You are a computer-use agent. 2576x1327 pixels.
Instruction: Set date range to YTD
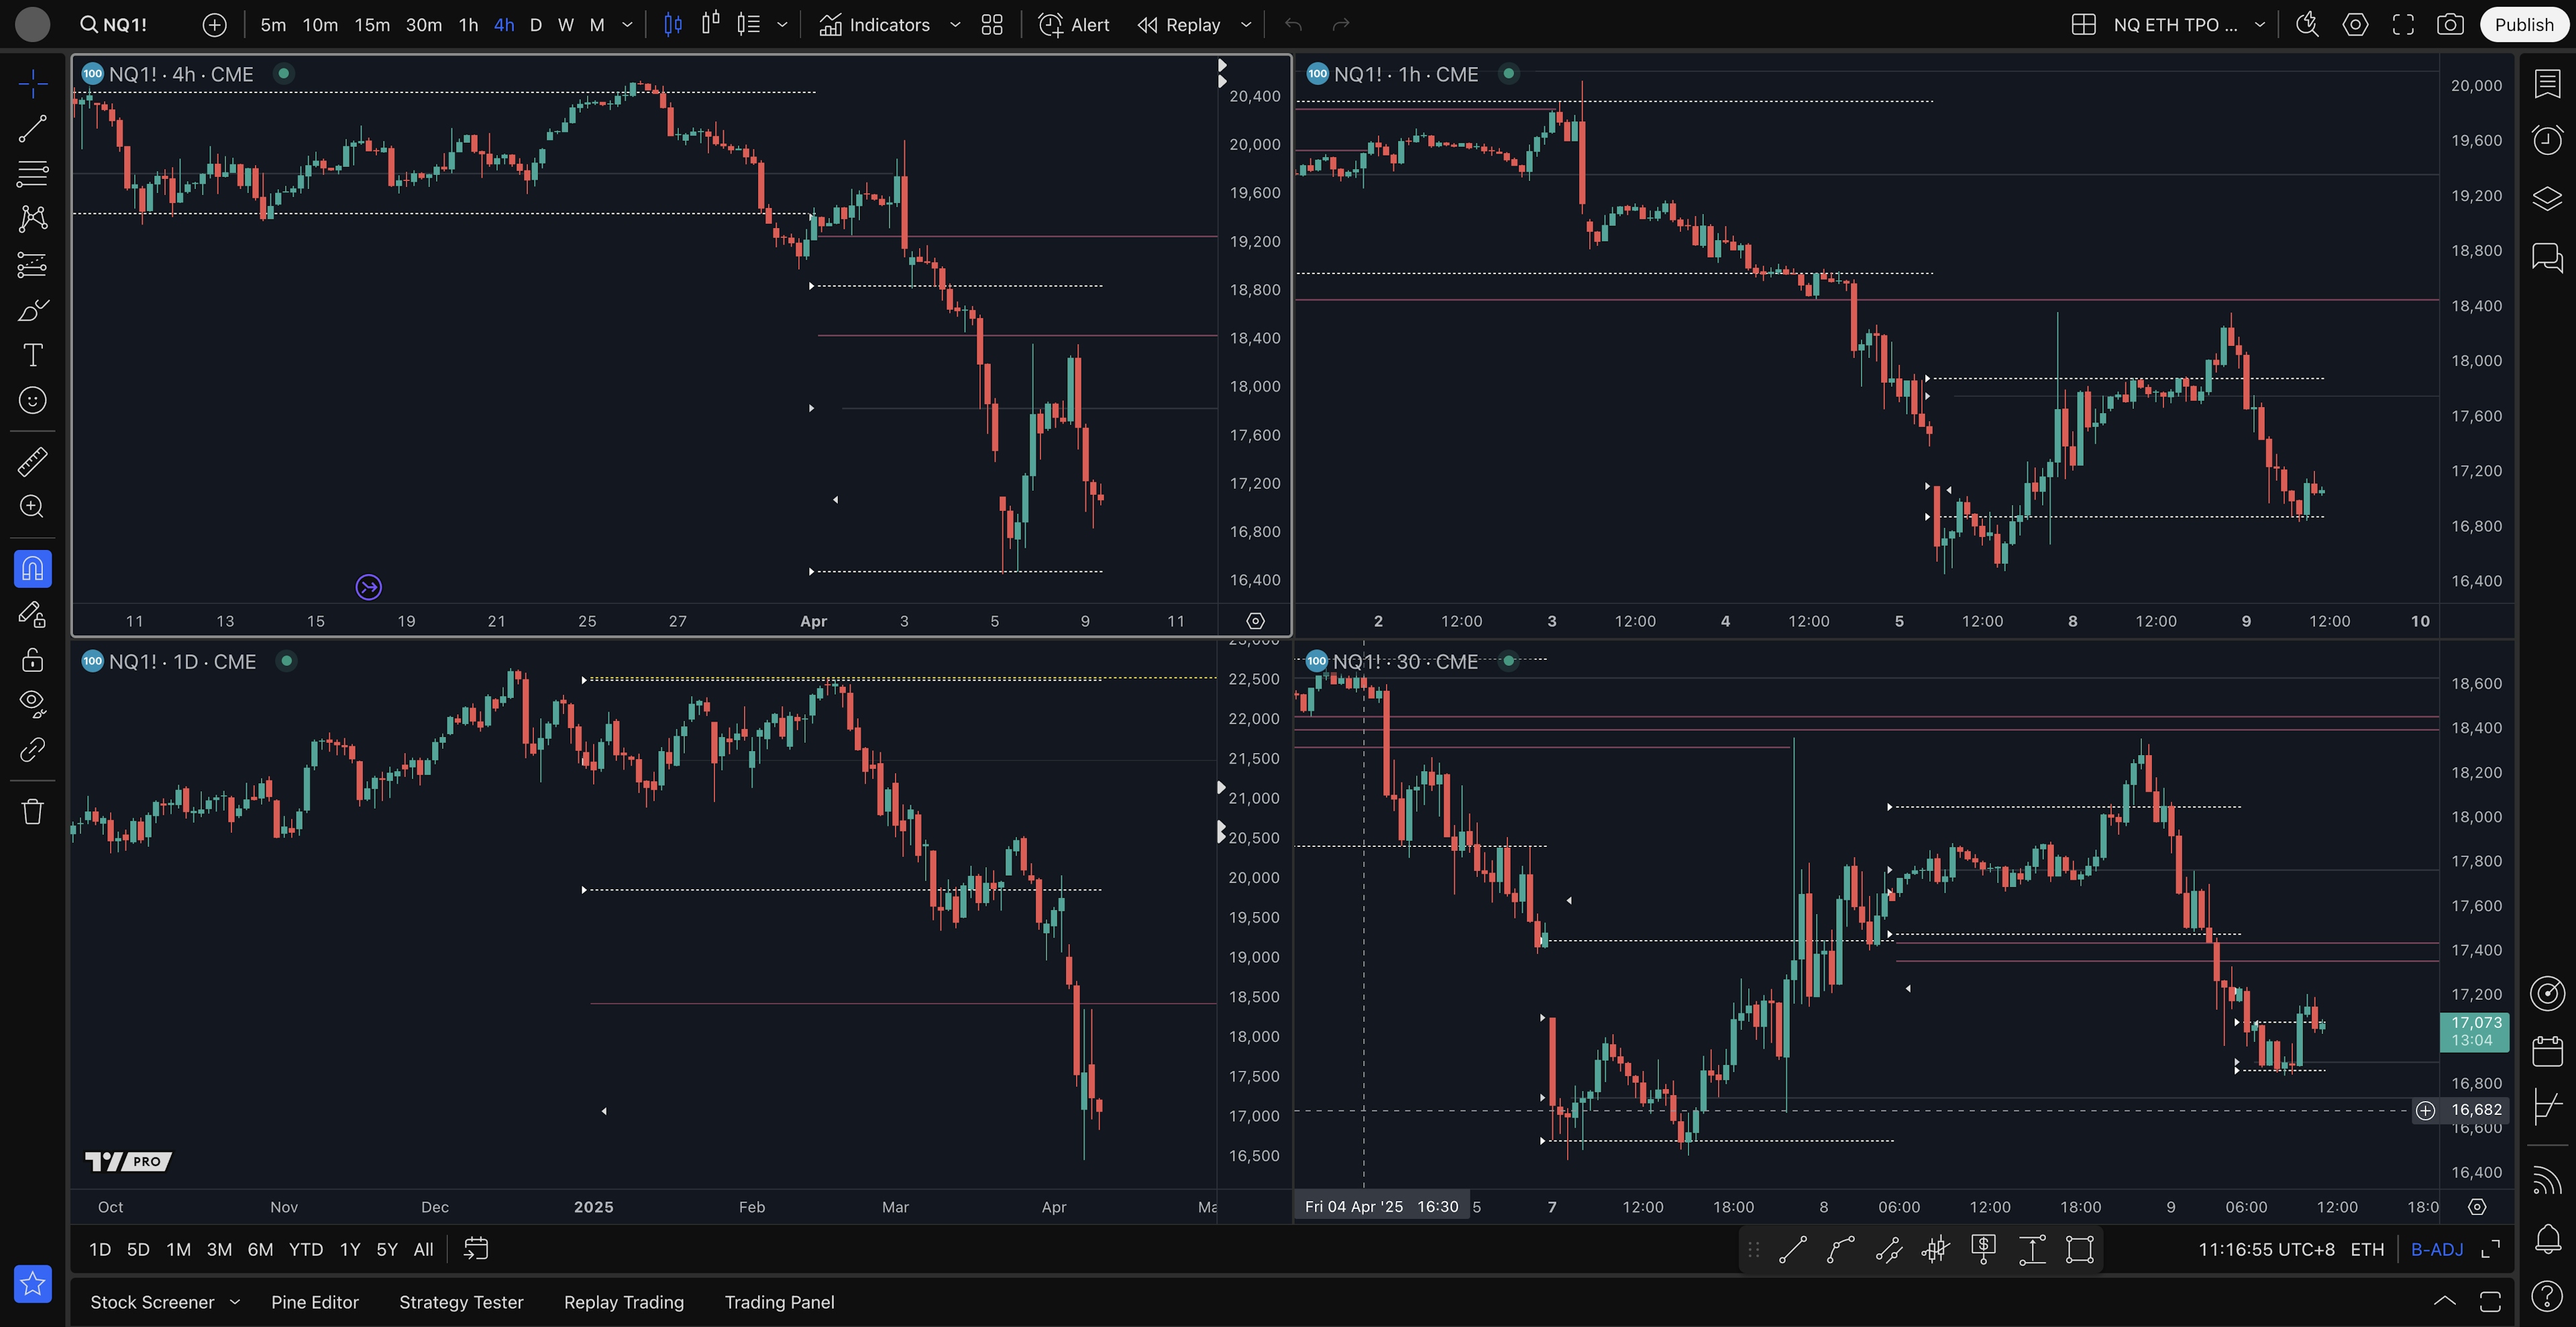coord(305,1249)
